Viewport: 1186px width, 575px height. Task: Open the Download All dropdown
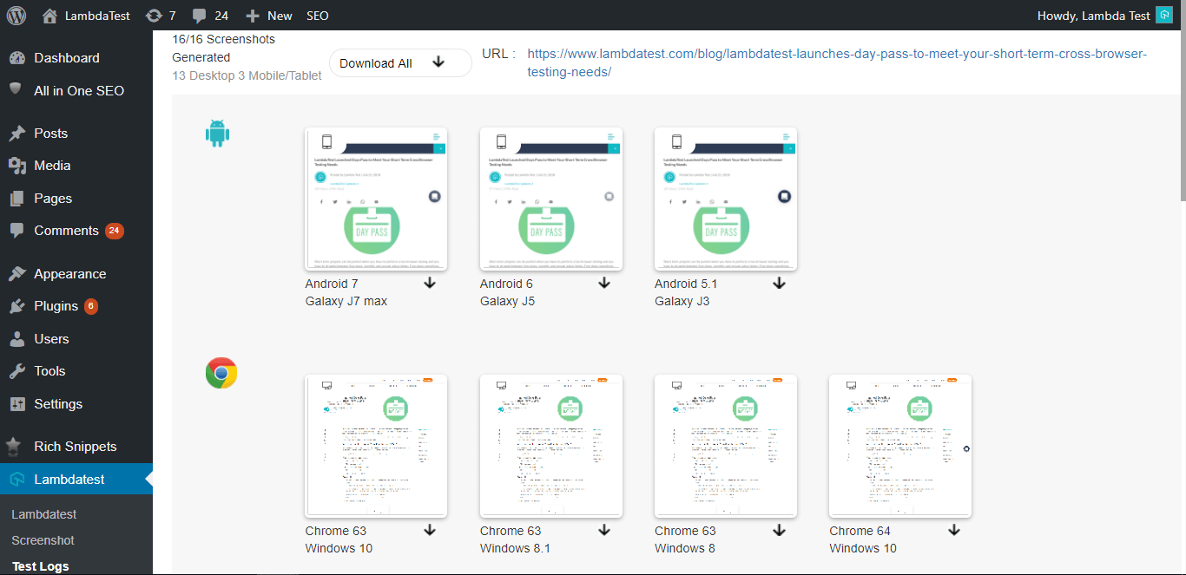[x=399, y=62]
